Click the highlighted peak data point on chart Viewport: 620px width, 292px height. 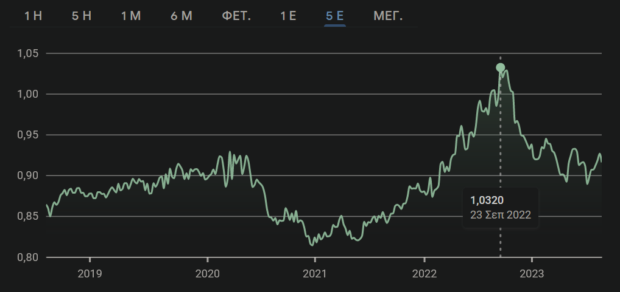(x=500, y=68)
